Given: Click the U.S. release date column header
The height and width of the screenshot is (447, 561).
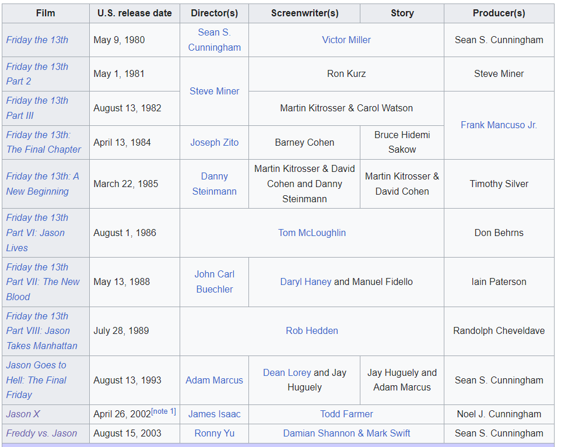Looking at the screenshot, I should 135,13.
